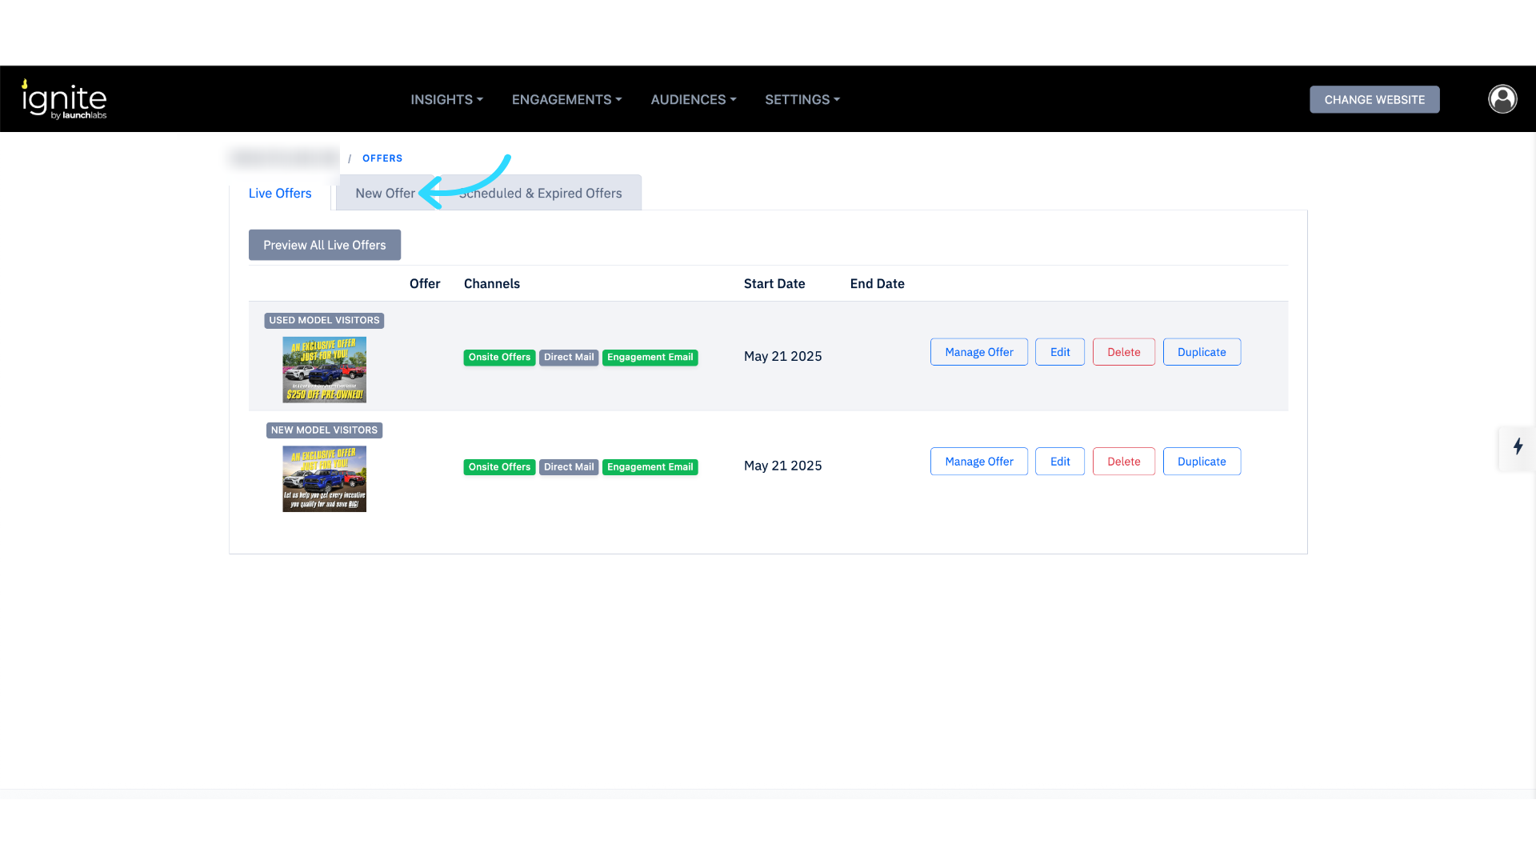Viewport: 1536px width, 864px height.
Task: Expand the Insights dropdown menu
Action: 446,99
